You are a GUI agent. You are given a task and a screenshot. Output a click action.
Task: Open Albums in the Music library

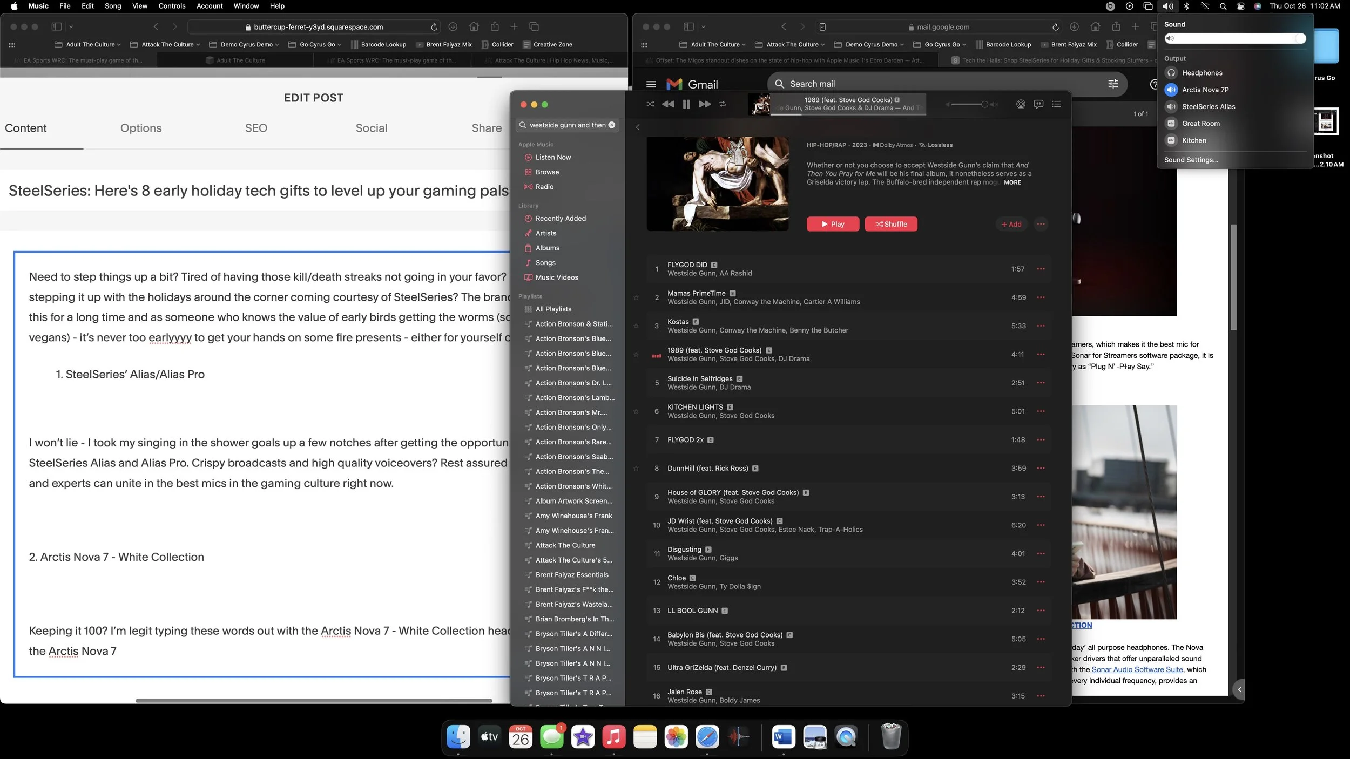click(547, 248)
